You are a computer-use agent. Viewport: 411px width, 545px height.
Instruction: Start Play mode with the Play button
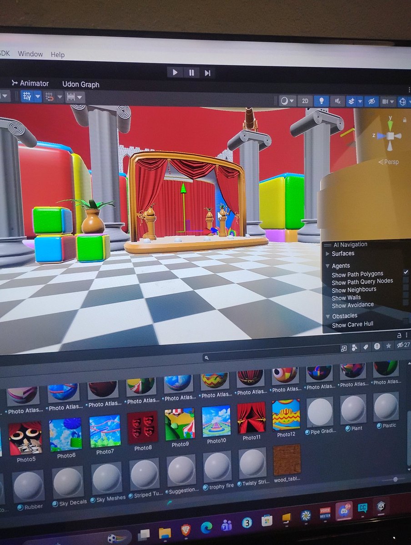175,72
